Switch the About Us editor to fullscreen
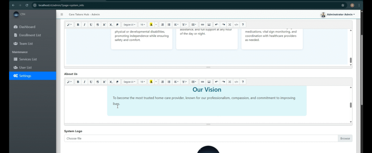 [230, 82]
